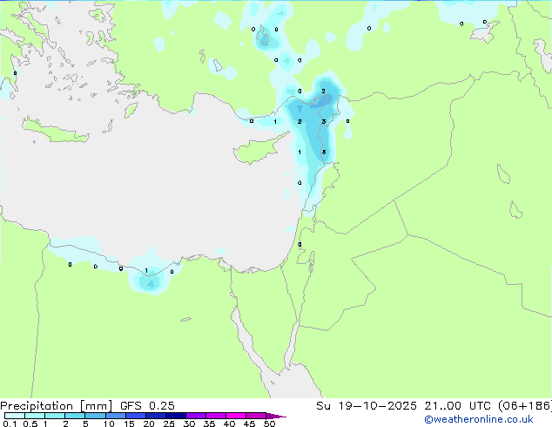Screen dimensions: 552x427
Task: Click the '25' legend scale label
Action: point(169,424)
